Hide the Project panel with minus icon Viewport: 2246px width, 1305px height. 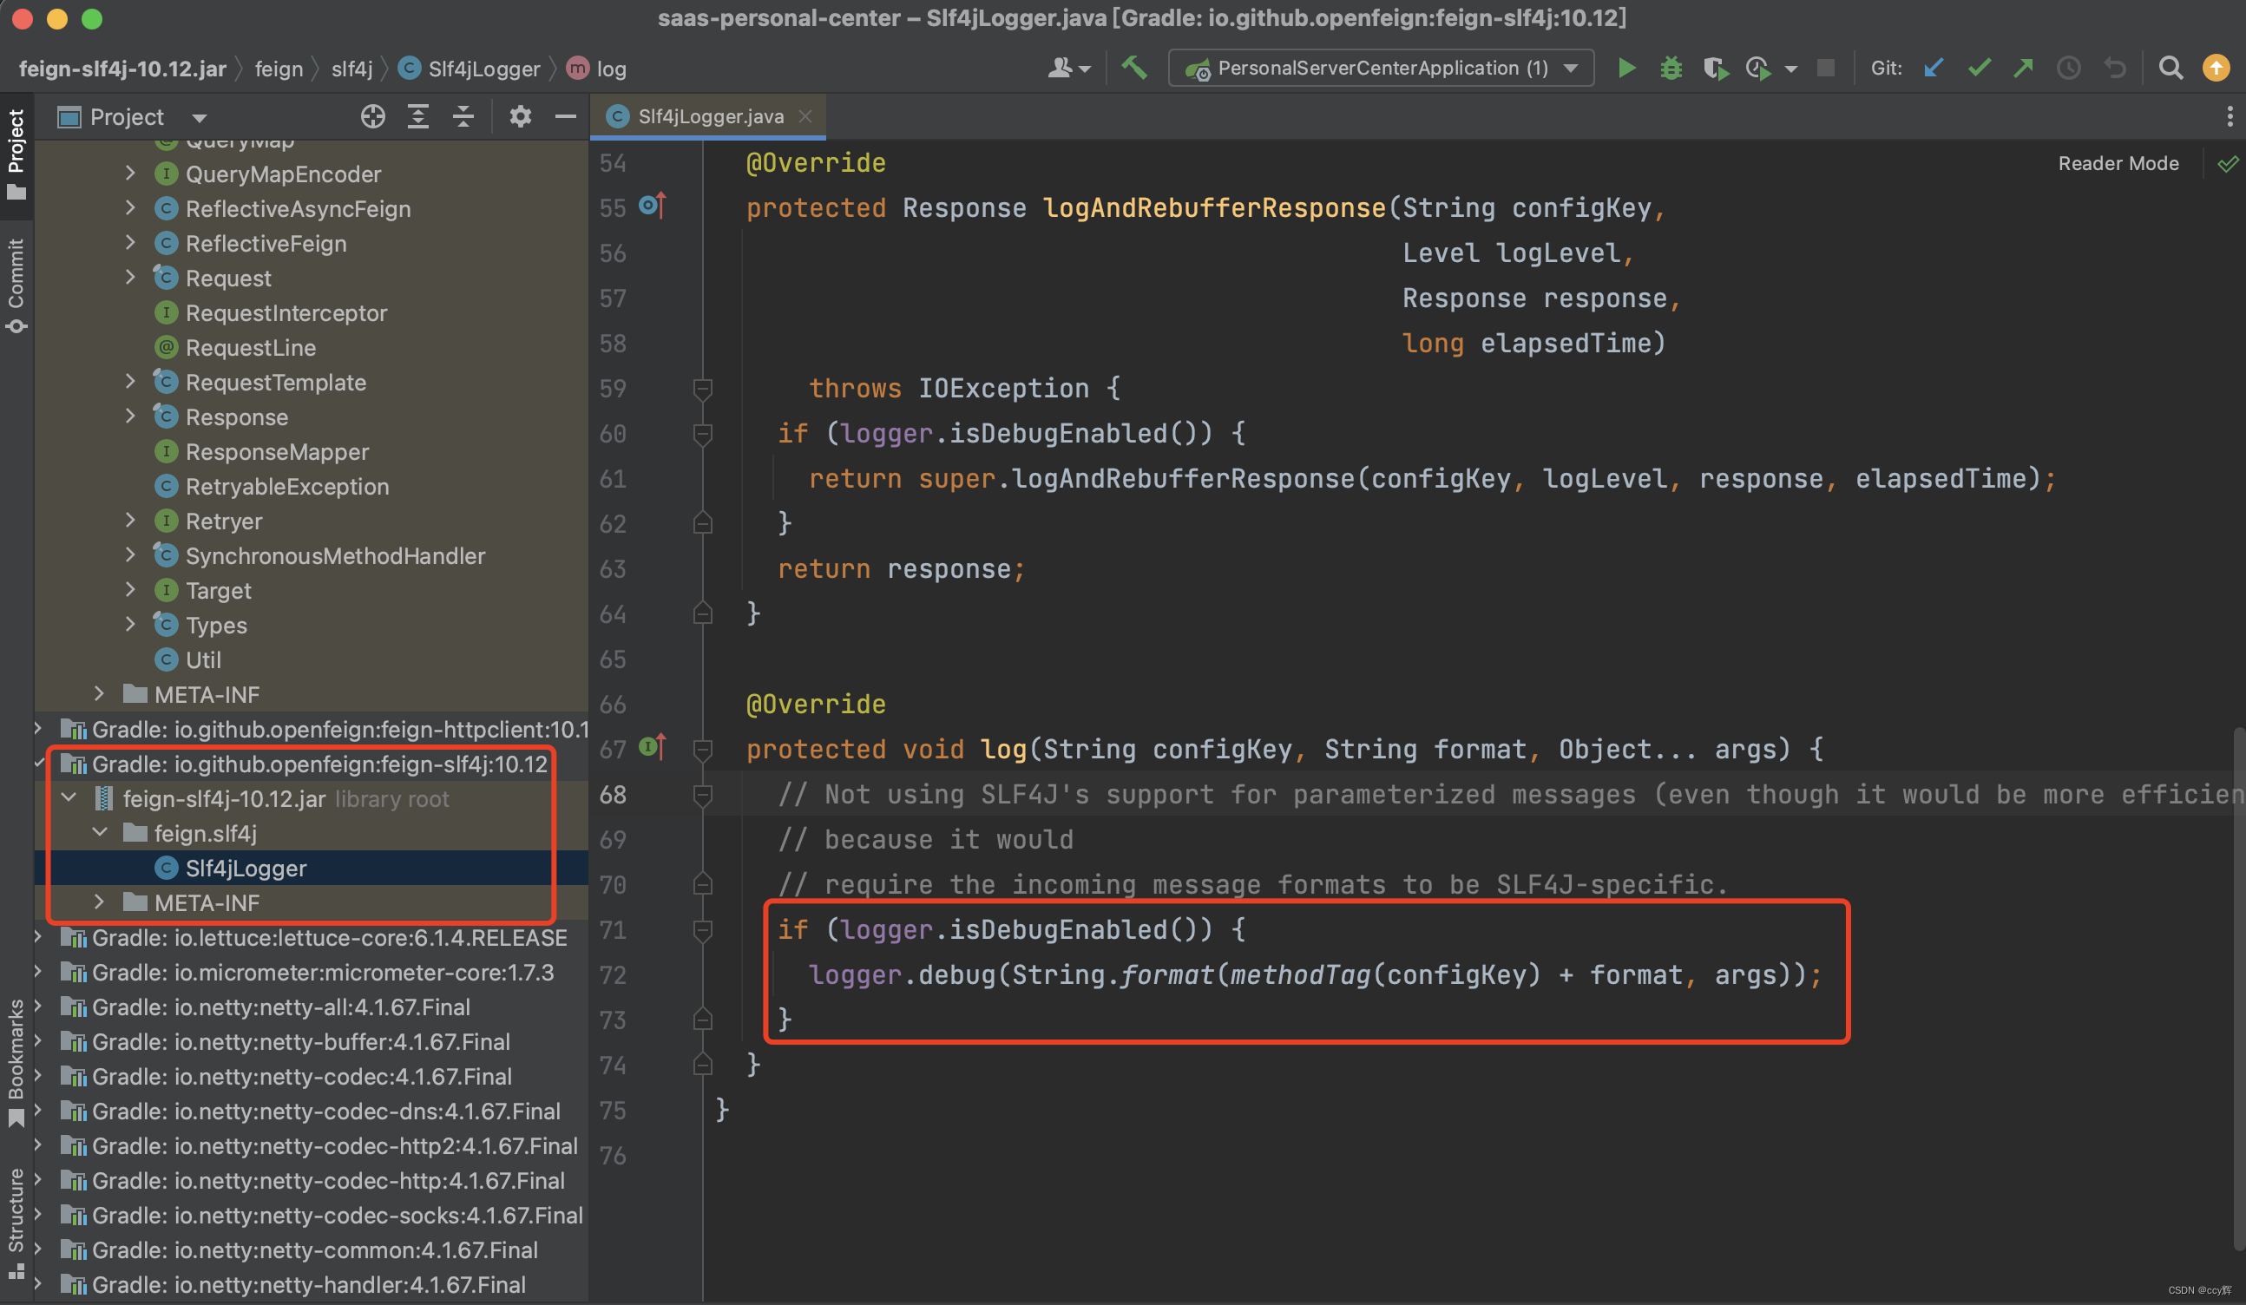click(565, 116)
